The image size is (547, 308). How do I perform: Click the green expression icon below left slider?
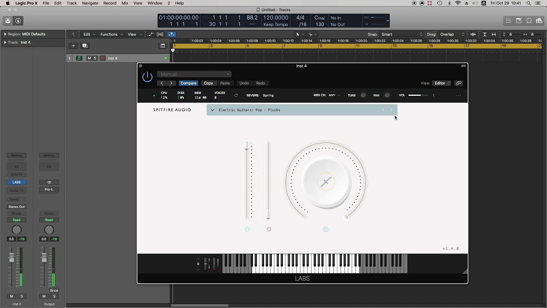click(x=247, y=229)
